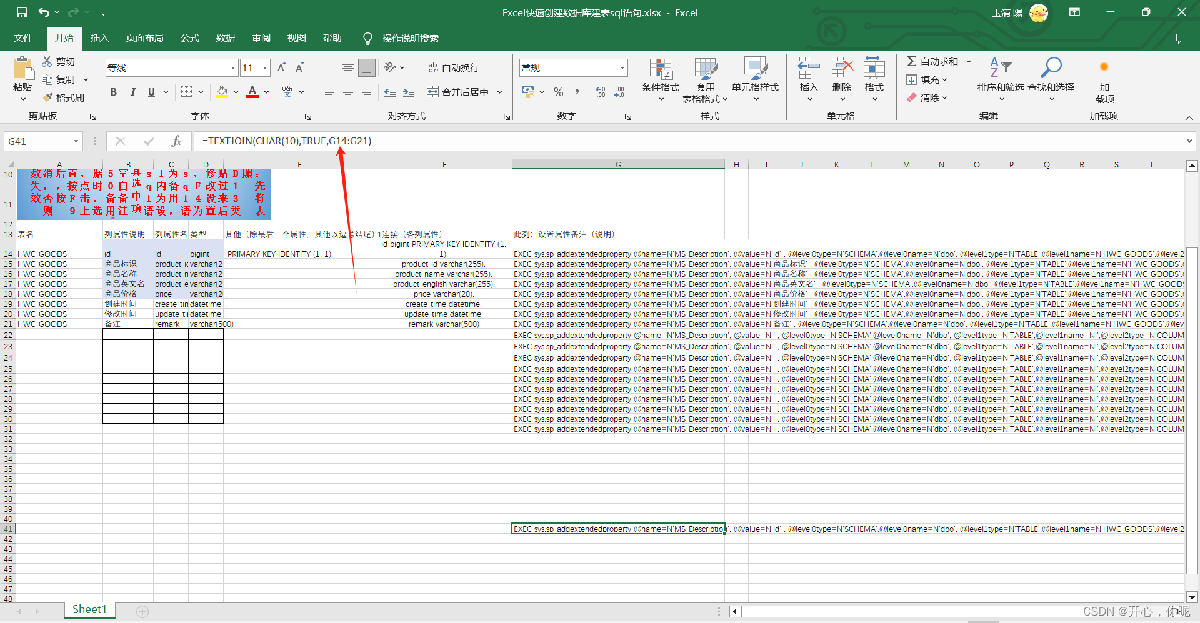Open the 文件 menu
Viewport: 1200px width, 623px height.
tap(23, 38)
